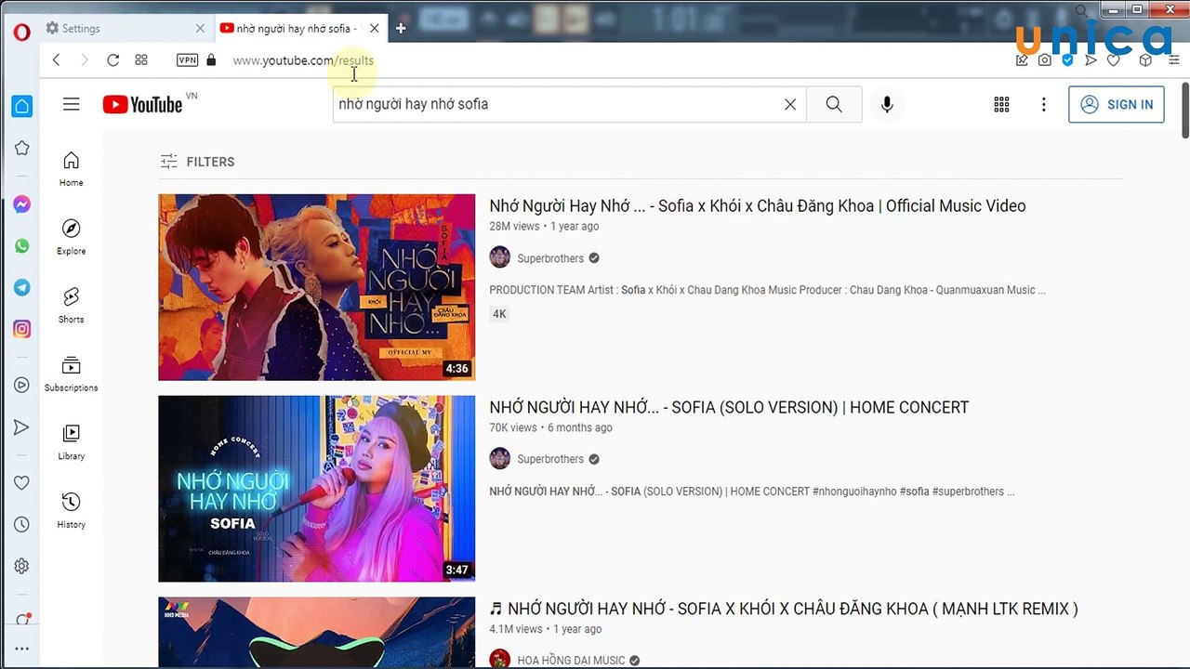Click the SIGN IN button
The width and height of the screenshot is (1190, 669).
tap(1117, 104)
